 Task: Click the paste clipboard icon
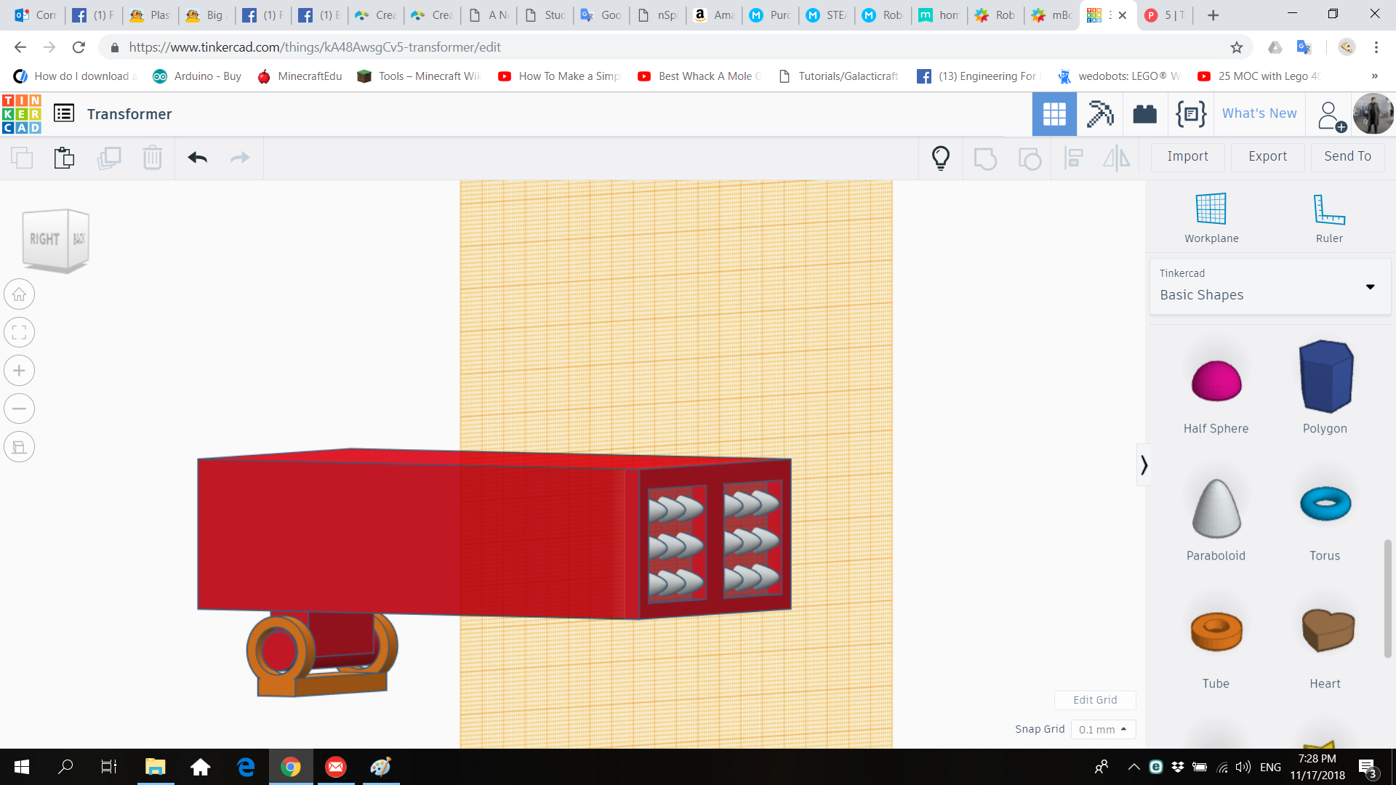(64, 157)
